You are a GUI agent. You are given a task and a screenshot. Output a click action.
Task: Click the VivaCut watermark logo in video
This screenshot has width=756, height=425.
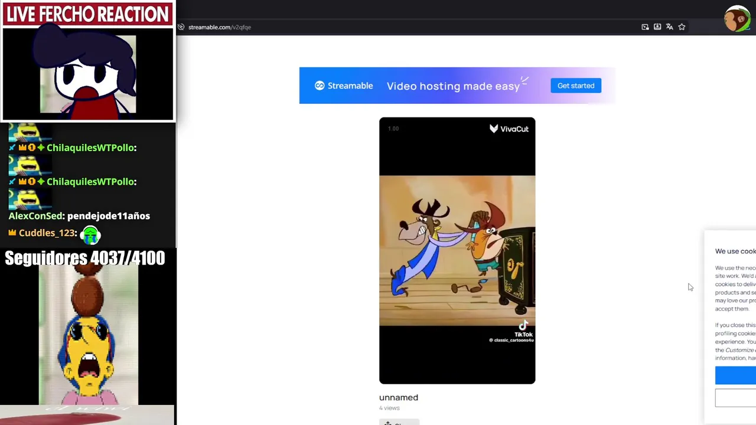(x=509, y=129)
